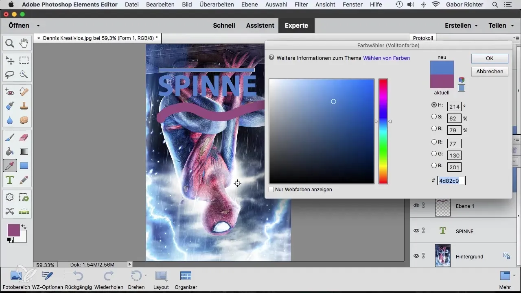The height and width of the screenshot is (293, 521).
Task: Select the Crop tool
Action: point(10,197)
